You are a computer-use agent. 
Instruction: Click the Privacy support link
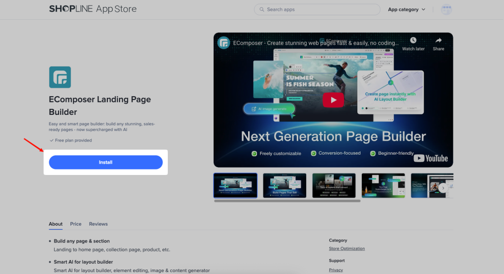coord(336,270)
